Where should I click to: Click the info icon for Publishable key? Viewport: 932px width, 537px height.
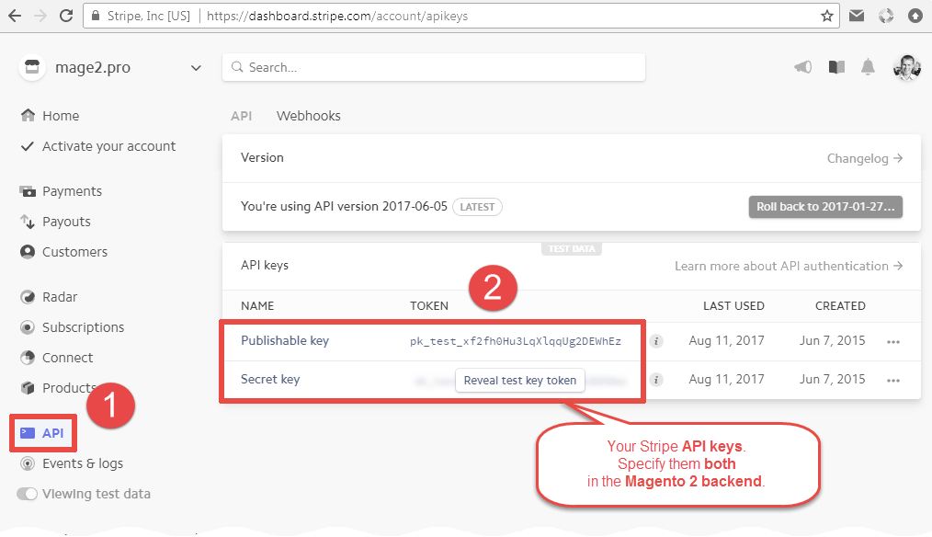[656, 341]
